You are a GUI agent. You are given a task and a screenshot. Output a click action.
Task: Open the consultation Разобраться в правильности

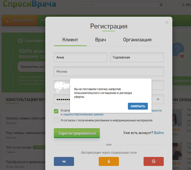26,162
